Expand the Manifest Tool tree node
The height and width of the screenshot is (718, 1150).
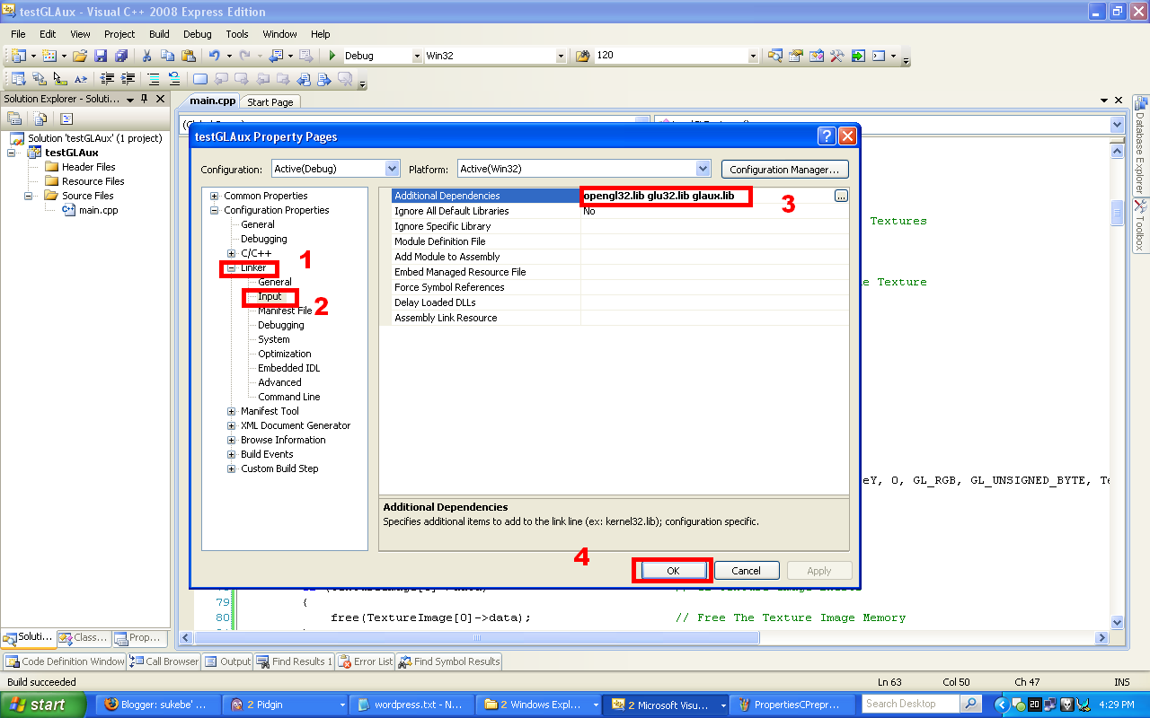click(x=231, y=412)
